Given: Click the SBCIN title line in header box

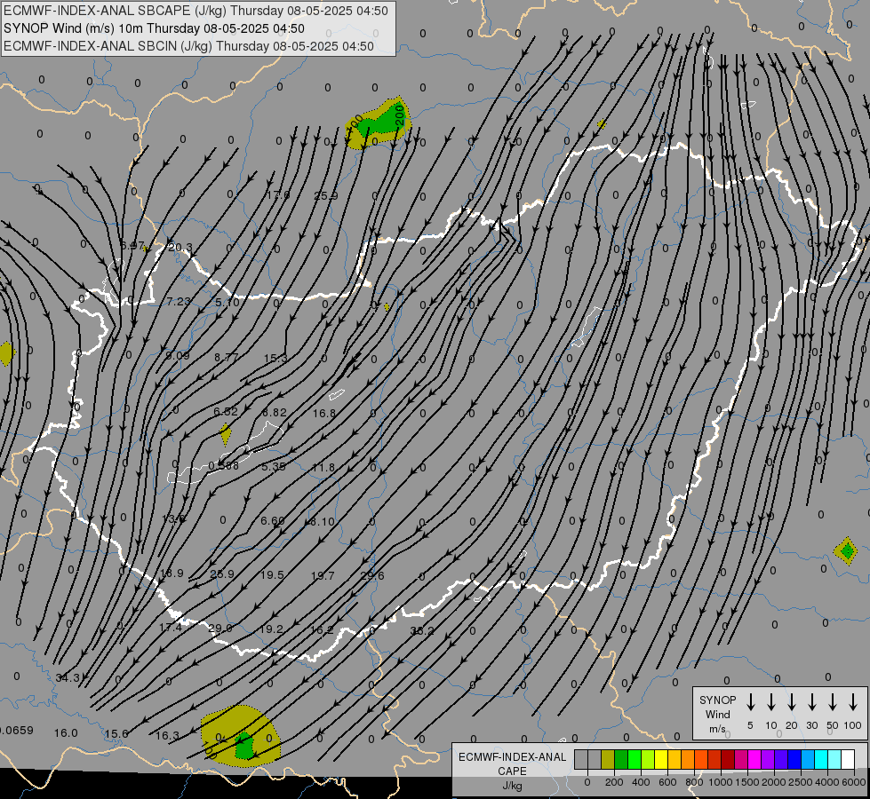Looking at the screenshot, I should (188, 46).
